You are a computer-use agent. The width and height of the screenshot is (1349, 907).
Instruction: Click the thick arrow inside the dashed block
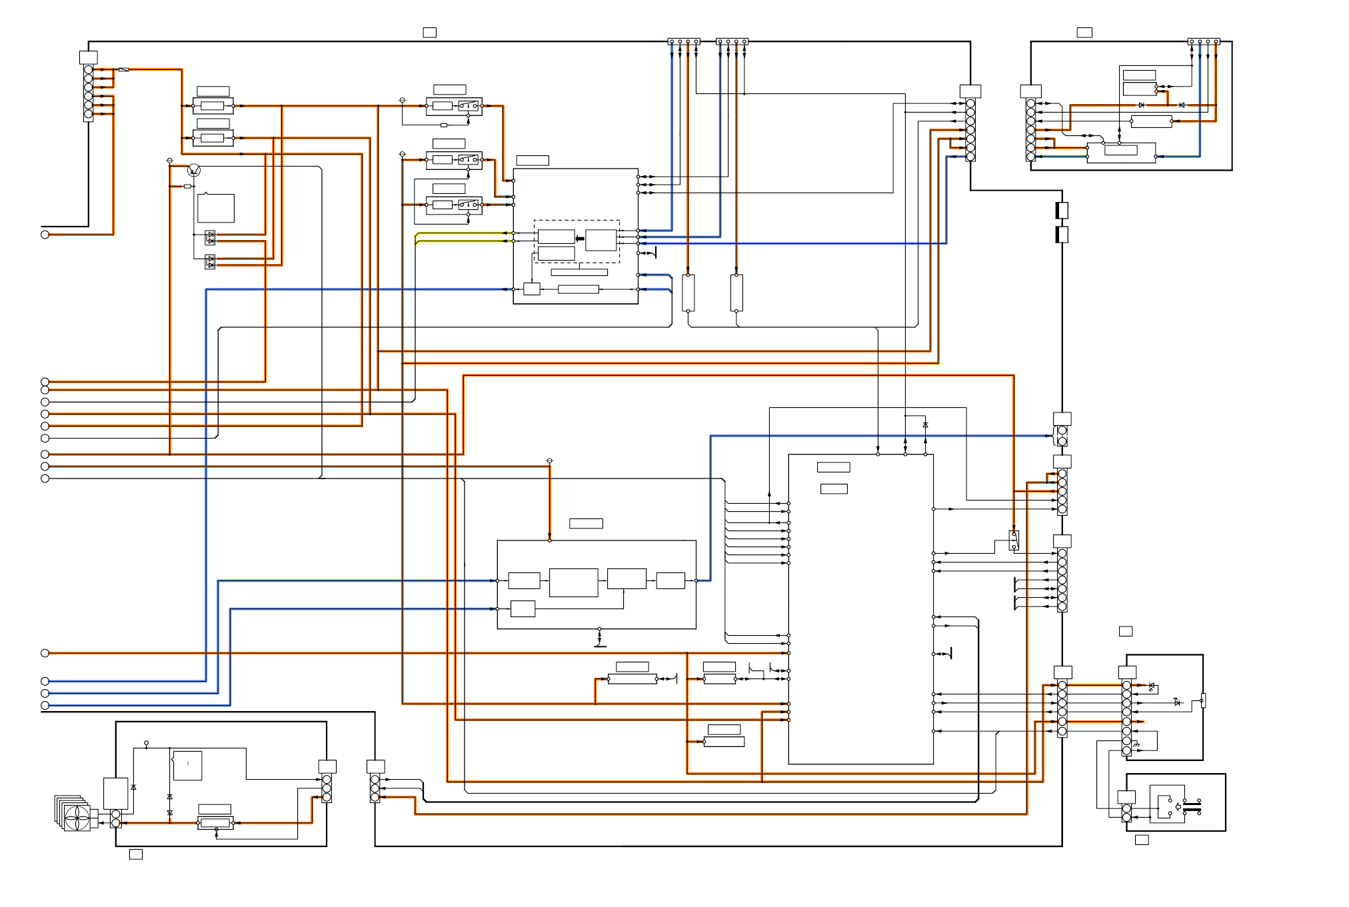tap(580, 238)
